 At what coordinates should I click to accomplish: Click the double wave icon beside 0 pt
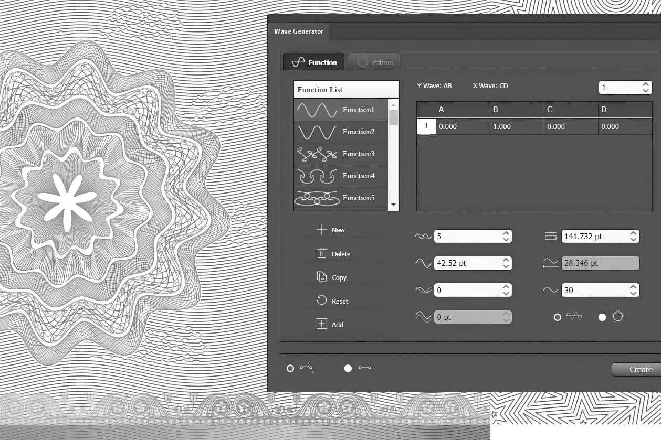[423, 317]
